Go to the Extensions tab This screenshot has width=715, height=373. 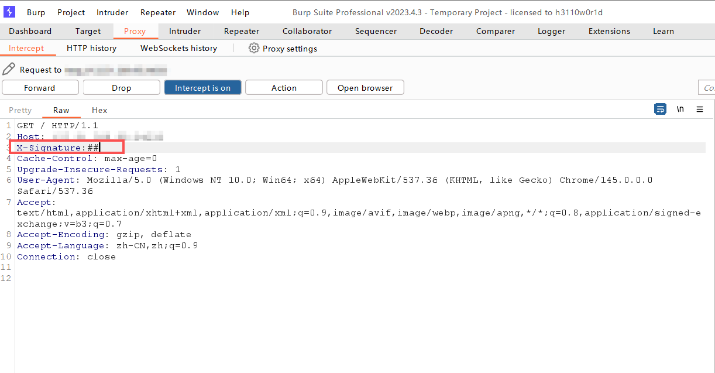pyautogui.click(x=609, y=31)
